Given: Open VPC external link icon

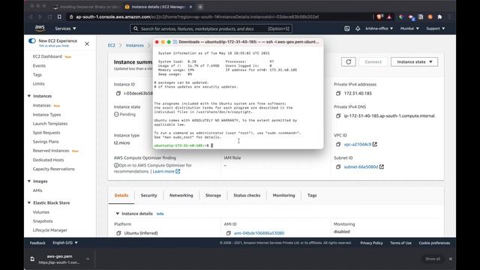Looking at the screenshot, I should (375, 144).
